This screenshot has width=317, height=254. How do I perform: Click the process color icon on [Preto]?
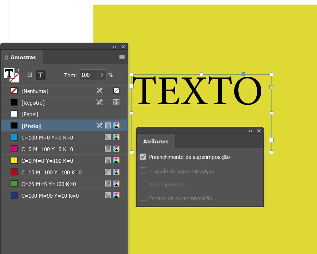[108, 125]
